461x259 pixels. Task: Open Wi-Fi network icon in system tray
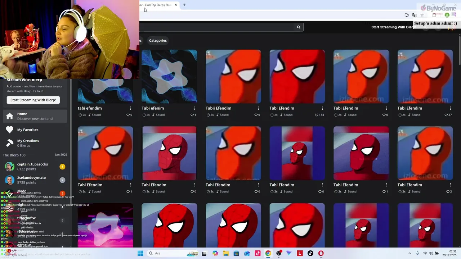pyautogui.click(x=425, y=253)
